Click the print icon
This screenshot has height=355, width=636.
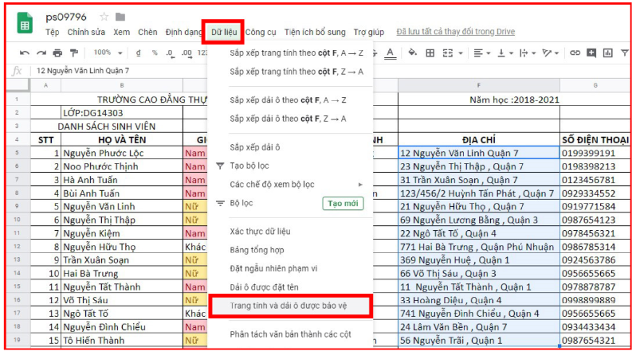57,53
